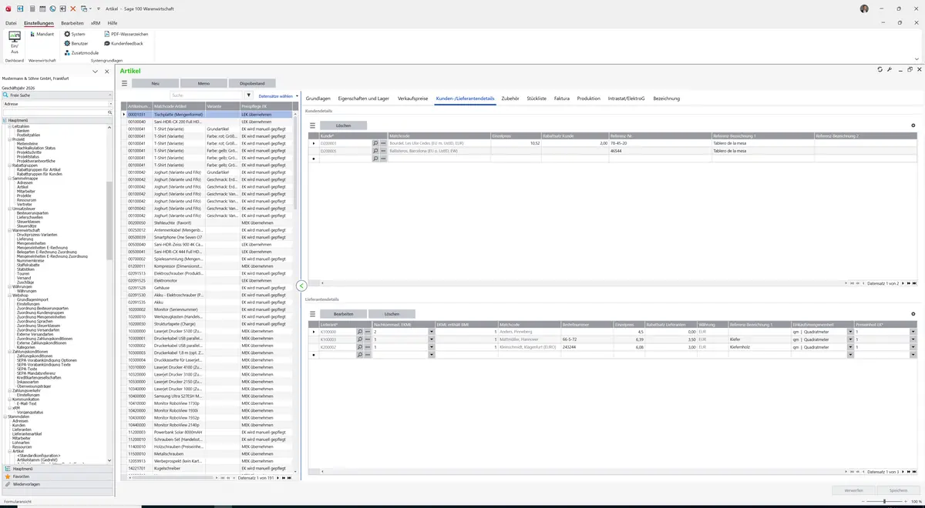The height and width of the screenshot is (508, 925).
Task: Click the filter funnel next to Suche
Action: (248, 95)
